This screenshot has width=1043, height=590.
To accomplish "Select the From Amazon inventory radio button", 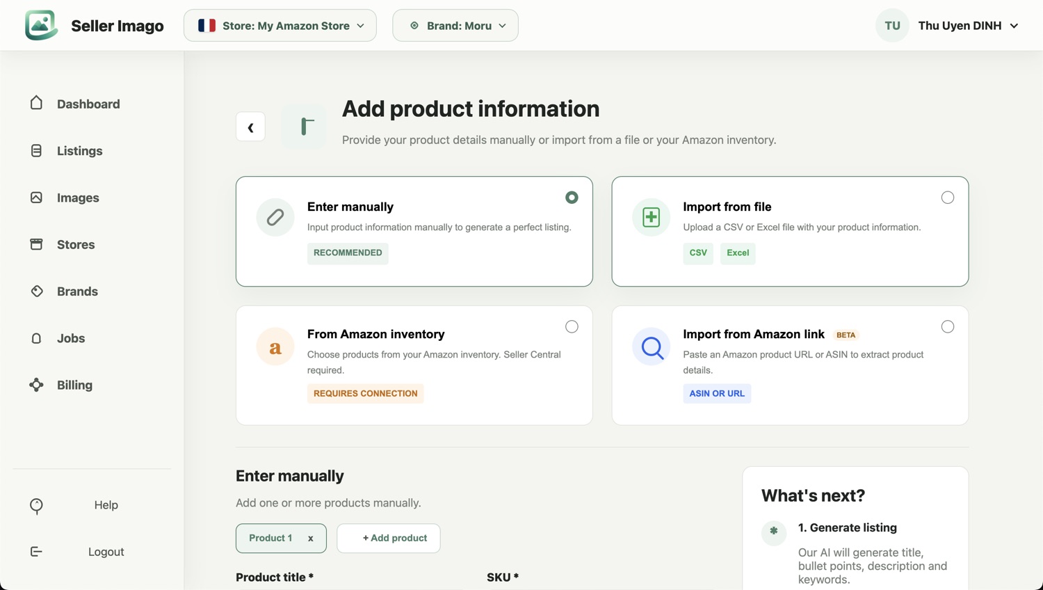I will (572, 326).
